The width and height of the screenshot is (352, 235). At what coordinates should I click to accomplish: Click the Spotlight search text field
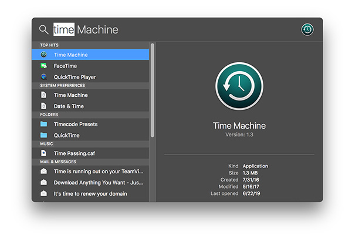[x=175, y=30]
